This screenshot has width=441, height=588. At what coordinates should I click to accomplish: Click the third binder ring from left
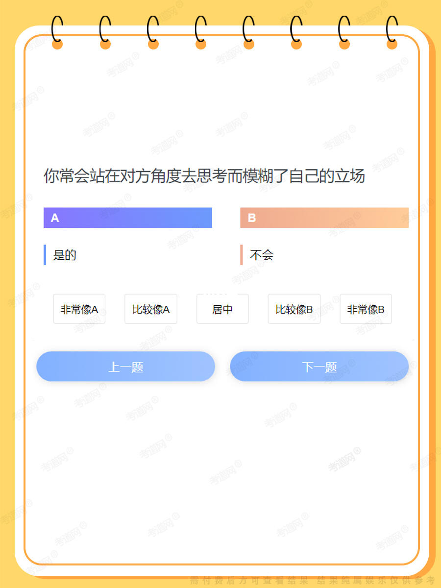pos(153,32)
